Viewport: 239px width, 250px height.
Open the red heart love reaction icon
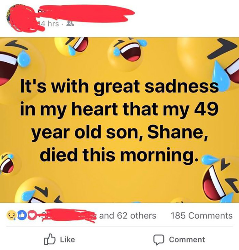click(32, 215)
